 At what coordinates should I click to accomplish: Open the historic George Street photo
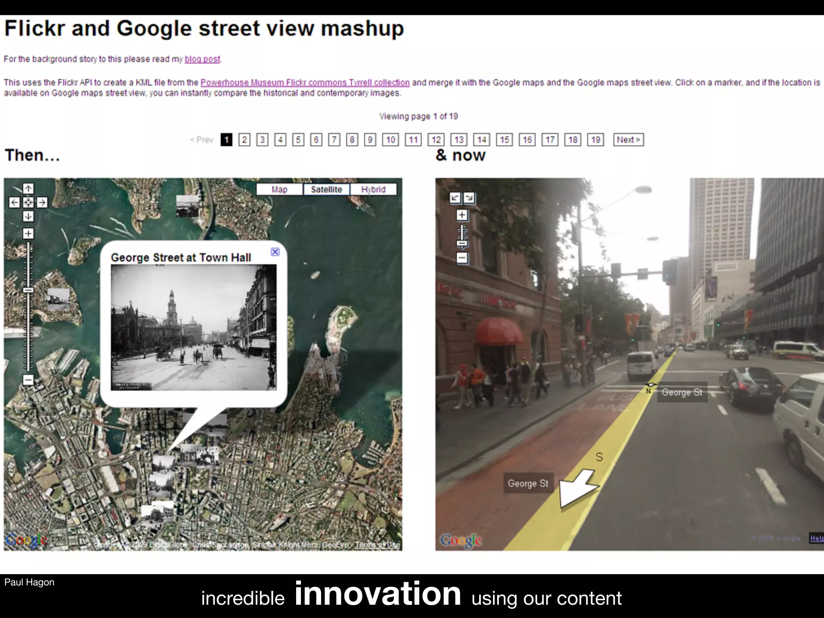(x=194, y=327)
